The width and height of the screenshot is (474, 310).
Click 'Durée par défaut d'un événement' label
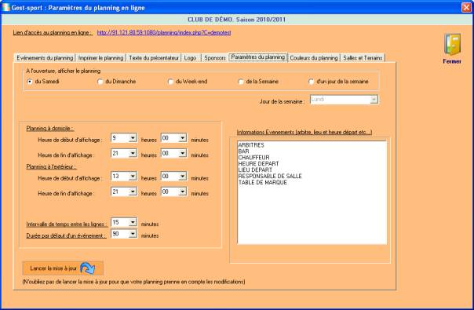pos(66,236)
